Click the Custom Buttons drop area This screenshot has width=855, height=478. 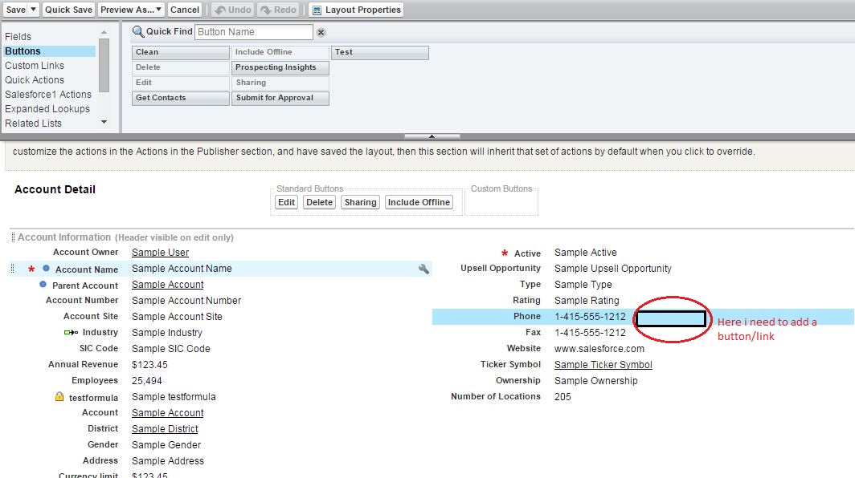tap(501, 203)
